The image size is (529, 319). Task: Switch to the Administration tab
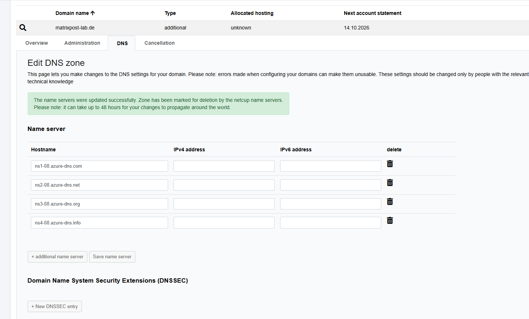[x=82, y=43]
